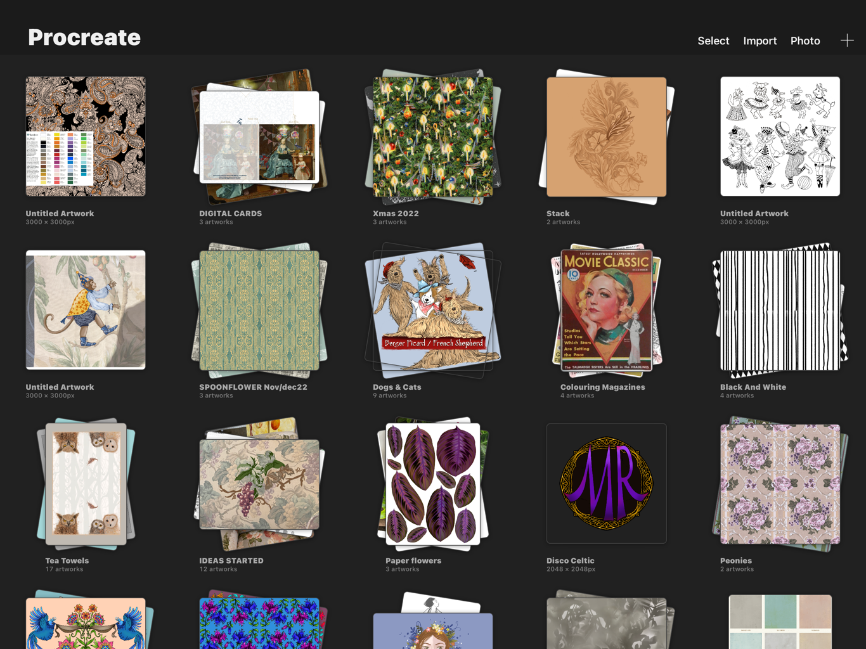Click 'Untitled Artwork' title under paisley artwork

(x=60, y=214)
